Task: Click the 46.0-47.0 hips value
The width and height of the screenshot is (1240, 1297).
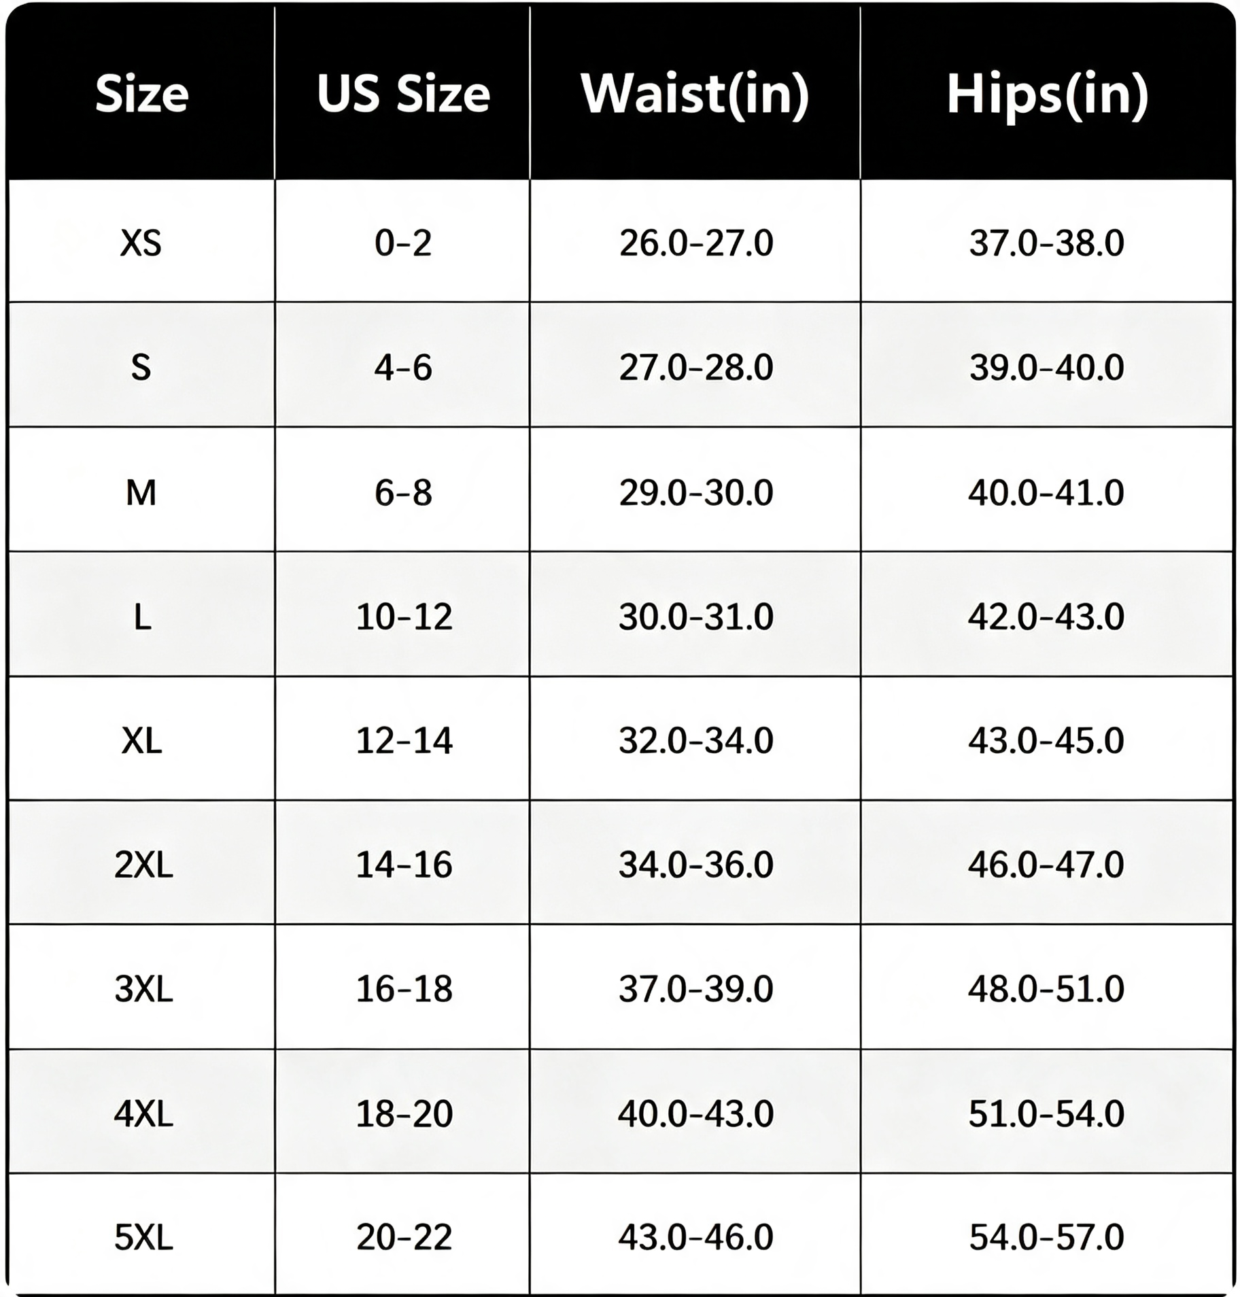Action: coord(1047,865)
